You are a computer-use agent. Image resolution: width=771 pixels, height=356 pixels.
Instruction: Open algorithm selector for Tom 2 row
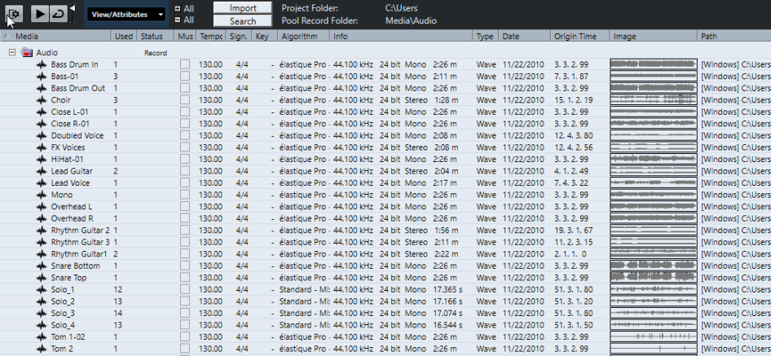[x=304, y=349]
